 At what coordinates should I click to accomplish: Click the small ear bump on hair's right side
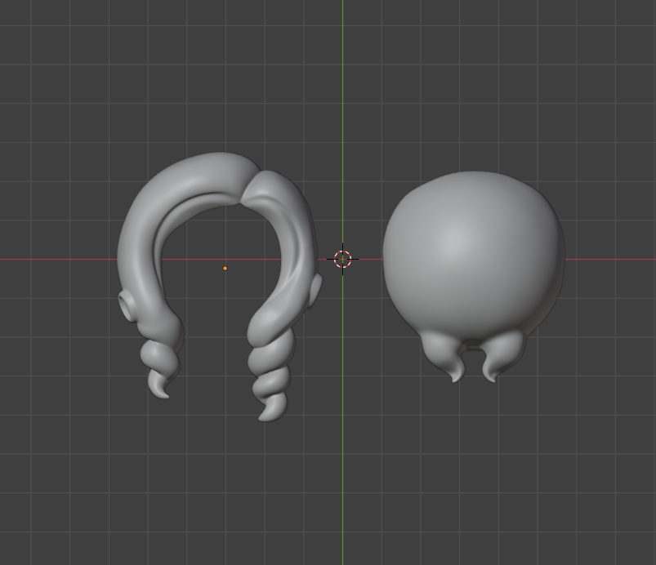click(x=316, y=287)
